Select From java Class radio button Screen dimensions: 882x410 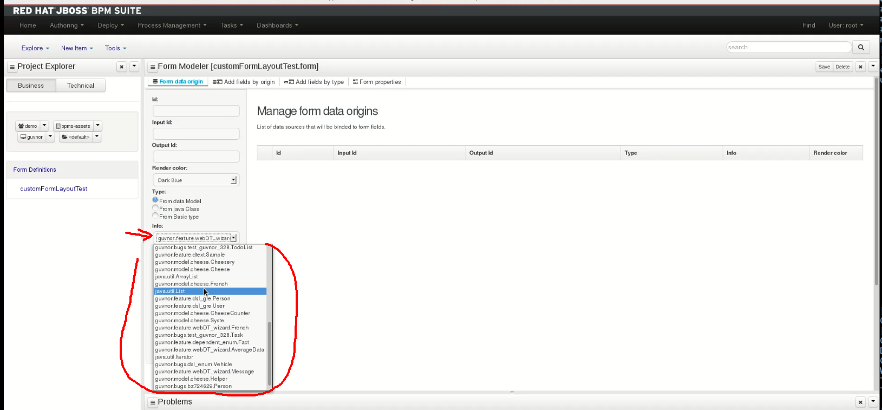[155, 208]
